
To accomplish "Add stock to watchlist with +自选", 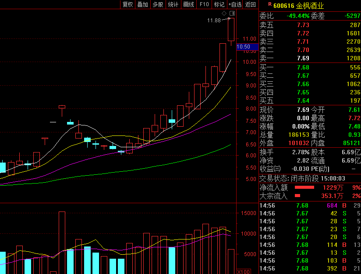I will (x=235, y=4).
